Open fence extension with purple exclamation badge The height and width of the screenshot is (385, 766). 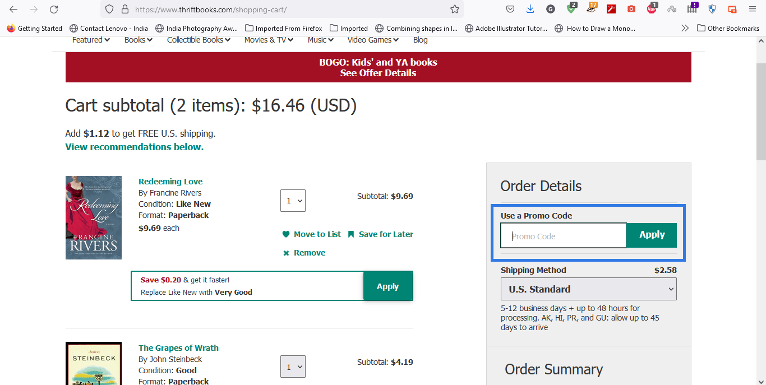click(693, 8)
